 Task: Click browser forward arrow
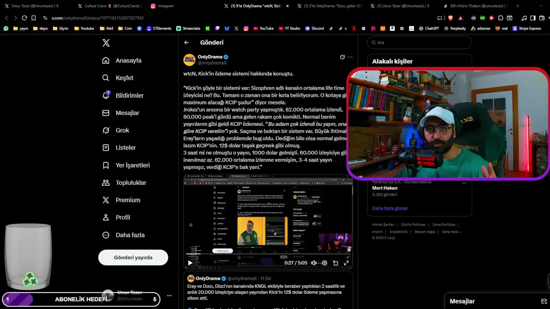coord(15,18)
